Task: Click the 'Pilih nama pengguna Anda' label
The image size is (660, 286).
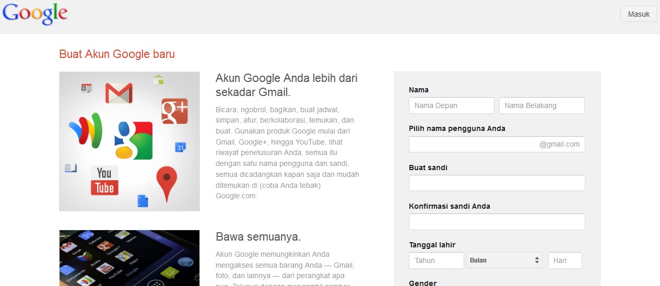Action: 457,128
